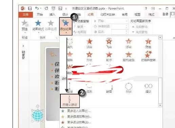Screen dimensions: 175x128
Task: Select the 弧形 motion path
Action: coord(89,88)
